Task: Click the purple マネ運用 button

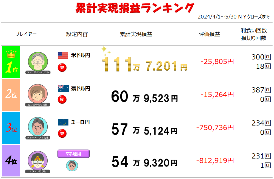Action: [73, 154]
